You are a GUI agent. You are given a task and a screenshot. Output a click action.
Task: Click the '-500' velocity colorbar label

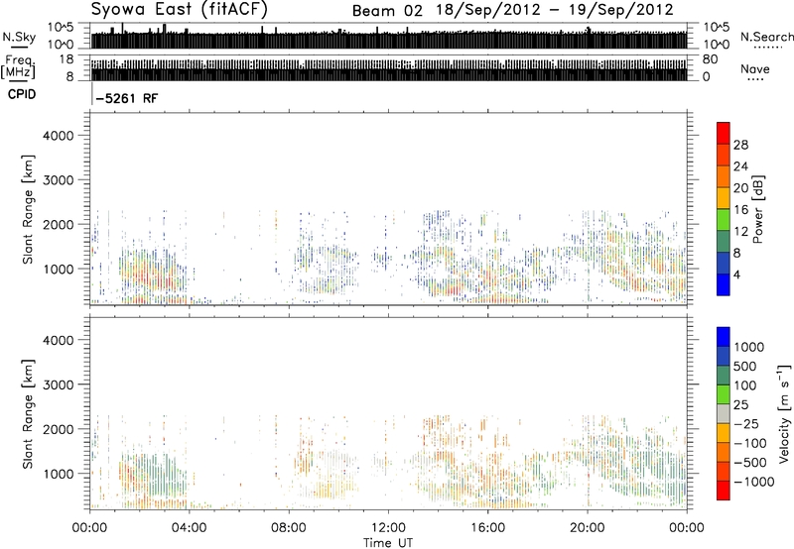(x=749, y=463)
